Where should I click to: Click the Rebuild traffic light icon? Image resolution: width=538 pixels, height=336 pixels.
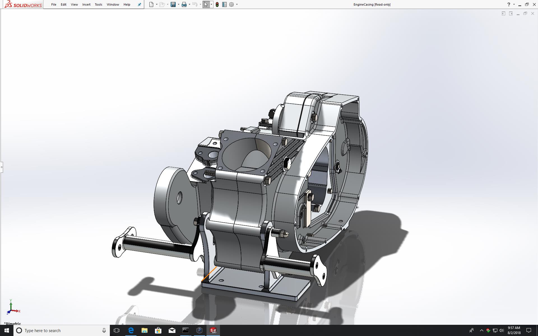point(217,4)
